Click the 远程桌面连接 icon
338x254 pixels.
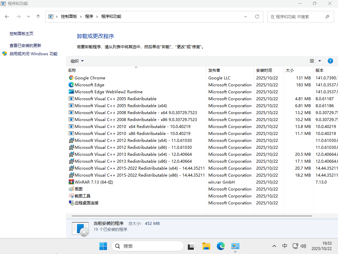pyautogui.click(x=71, y=203)
